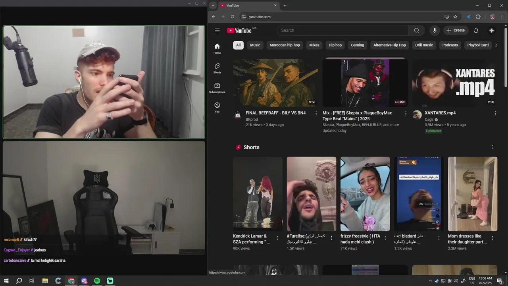
Task: Open YouTube notifications bell
Action: [x=476, y=30]
